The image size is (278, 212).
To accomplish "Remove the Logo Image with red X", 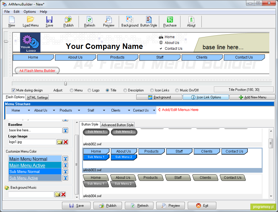I will tap(65, 142).
